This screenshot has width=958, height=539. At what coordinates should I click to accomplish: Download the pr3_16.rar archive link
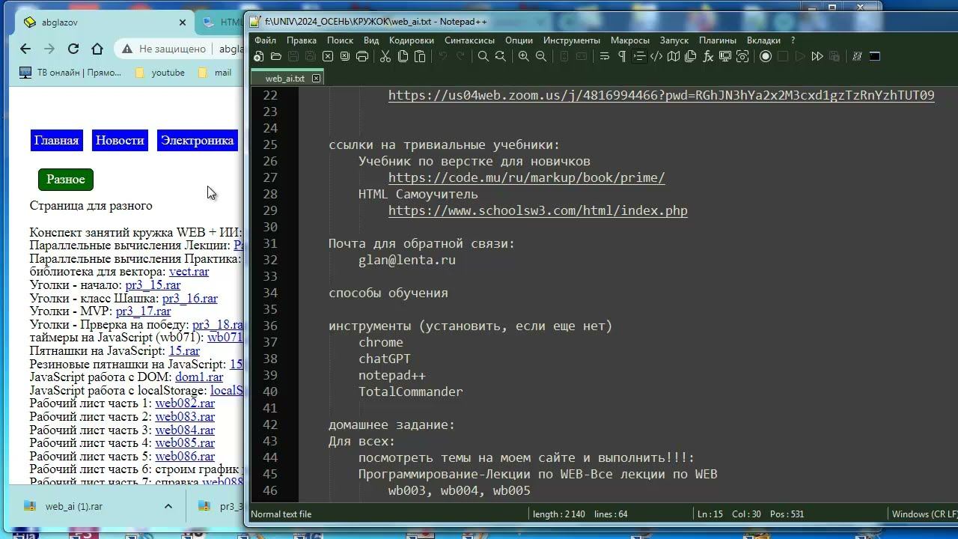[x=190, y=298]
